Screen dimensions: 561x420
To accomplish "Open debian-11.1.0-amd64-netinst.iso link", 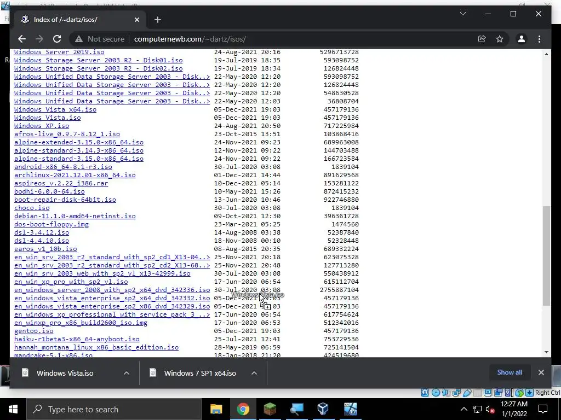I will click(x=75, y=216).
